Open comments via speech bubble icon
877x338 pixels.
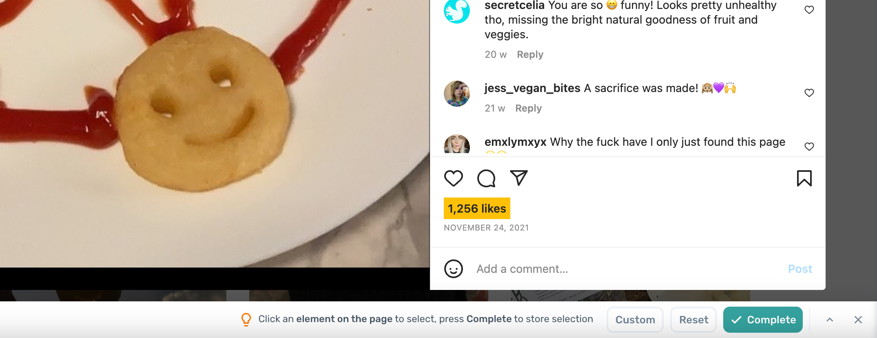coord(486,178)
